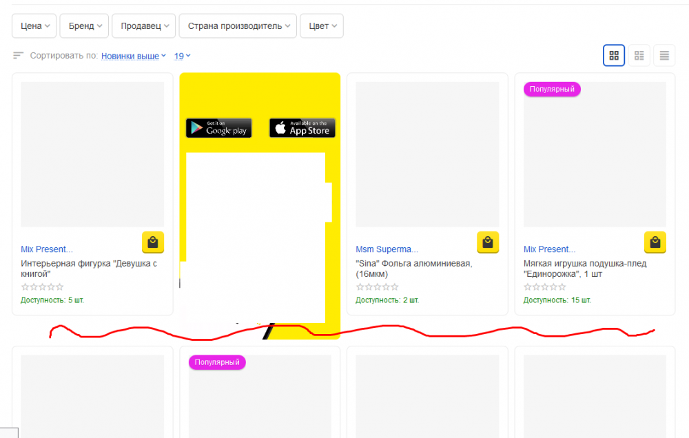This screenshot has width=689, height=438.
Task: Rate the Sina foil with stars
Action: point(377,287)
